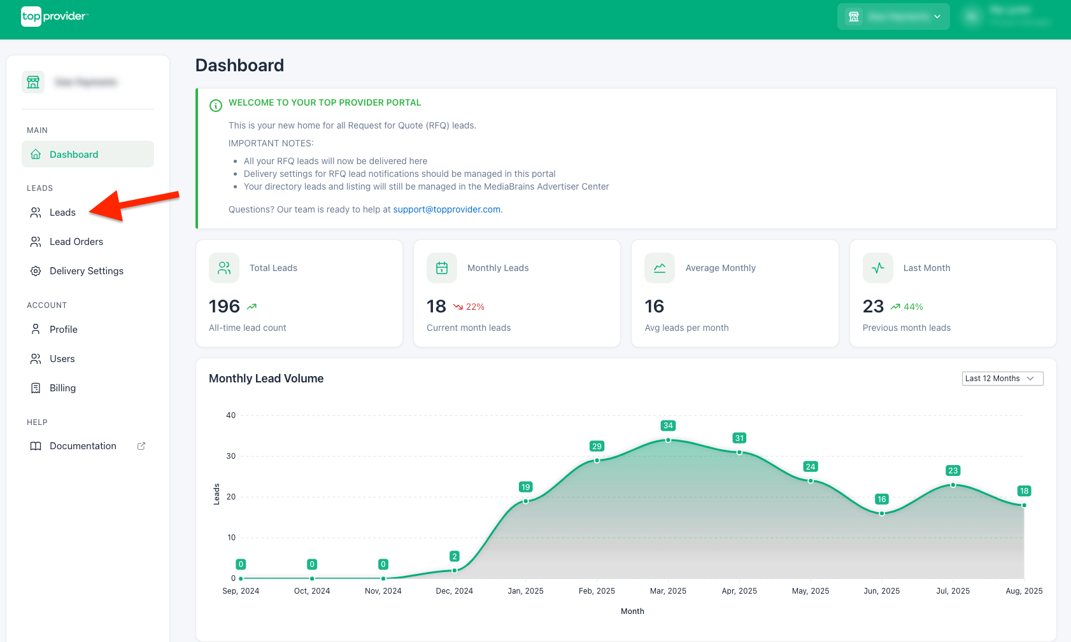Click the support@topprovider.com email link
The image size is (1071, 642).
point(446,209)
